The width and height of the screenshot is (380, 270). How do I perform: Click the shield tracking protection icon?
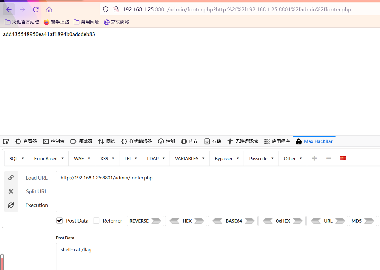click(106, 9)
